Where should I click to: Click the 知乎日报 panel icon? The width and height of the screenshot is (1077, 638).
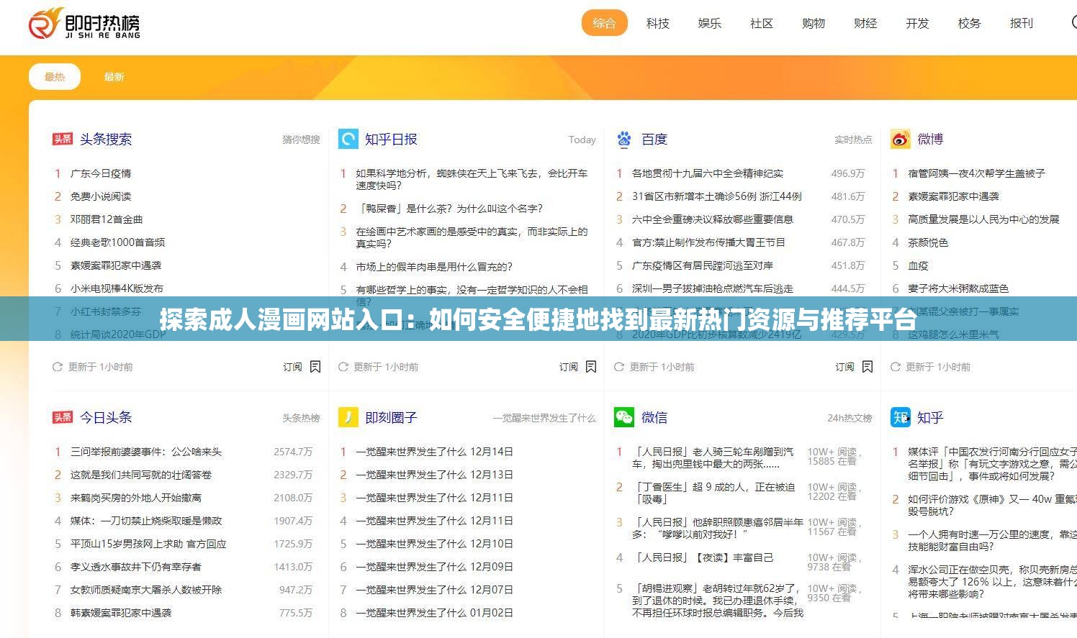click(348, 139)
